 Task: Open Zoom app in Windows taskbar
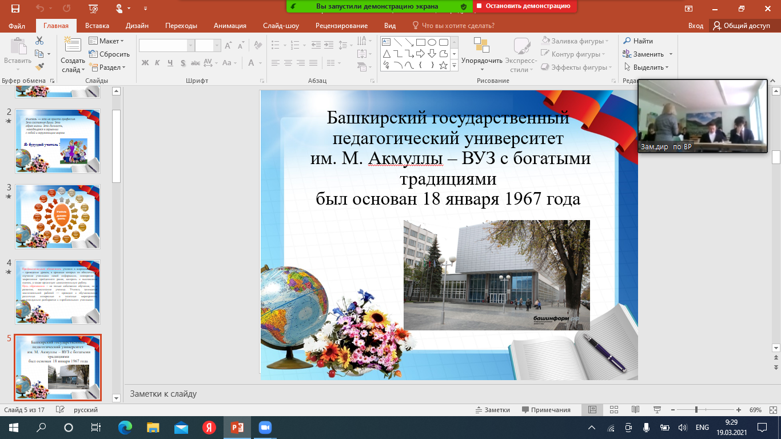pos(264,428)
